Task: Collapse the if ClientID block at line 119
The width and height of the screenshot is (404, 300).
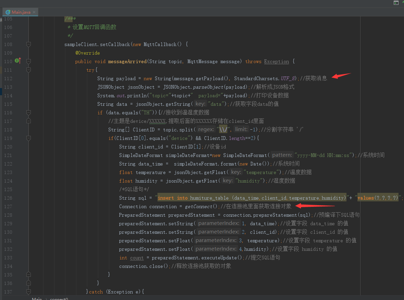Action: tap(29, 138)
